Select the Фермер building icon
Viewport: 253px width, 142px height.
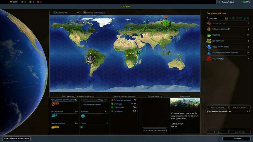point(209,35)
